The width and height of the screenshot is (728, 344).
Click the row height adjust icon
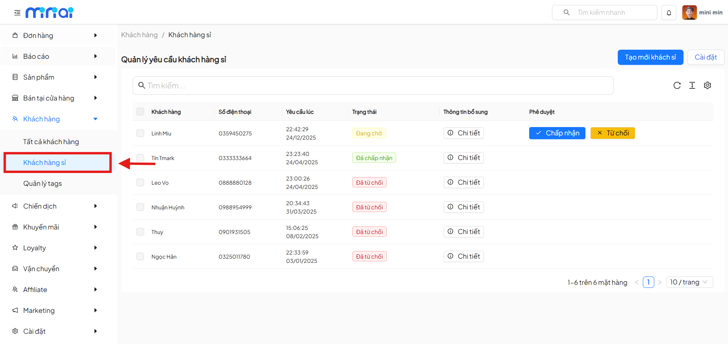point(692,85)
